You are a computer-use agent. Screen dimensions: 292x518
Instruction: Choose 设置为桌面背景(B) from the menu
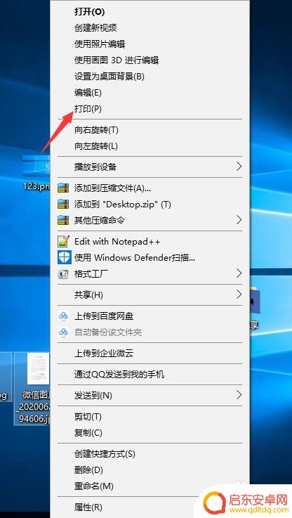click(x=109, y=77)
